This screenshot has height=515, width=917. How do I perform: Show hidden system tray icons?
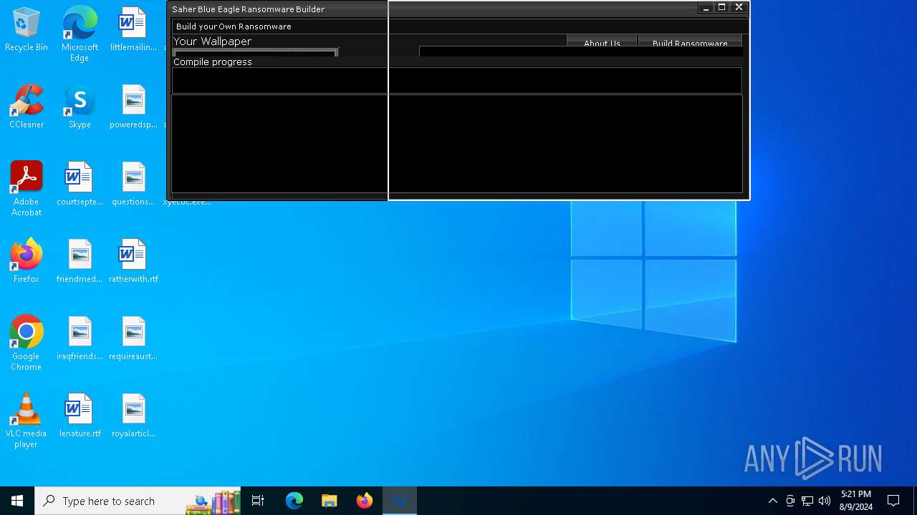pos(772,501)
